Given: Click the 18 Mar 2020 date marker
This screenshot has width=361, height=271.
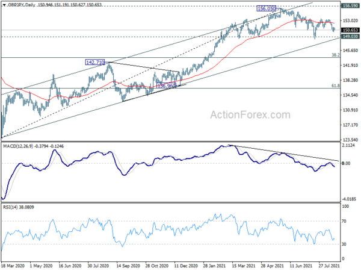Looking at the screenshot, I should (x=13, y=266).
